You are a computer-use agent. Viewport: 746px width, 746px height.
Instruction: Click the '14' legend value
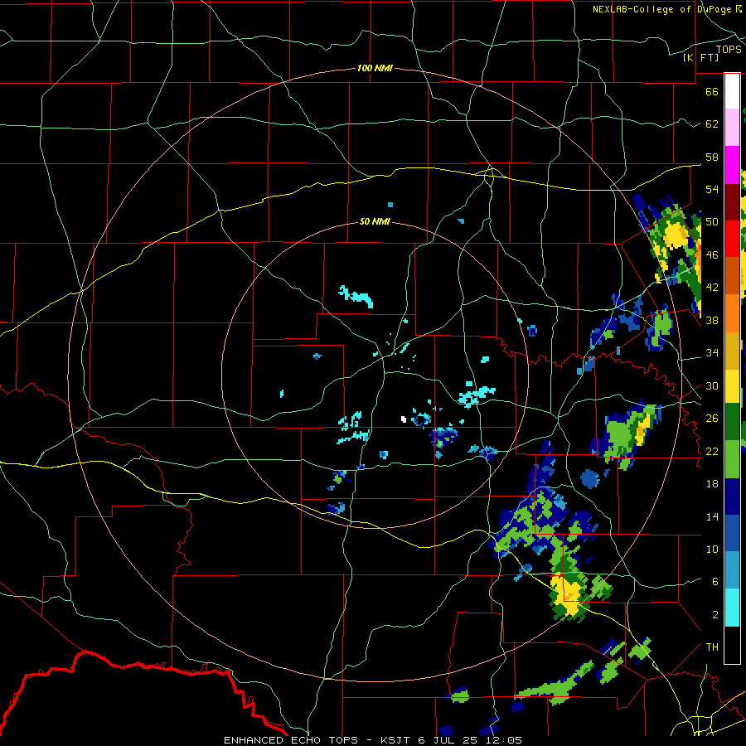(x=712, y=516)
